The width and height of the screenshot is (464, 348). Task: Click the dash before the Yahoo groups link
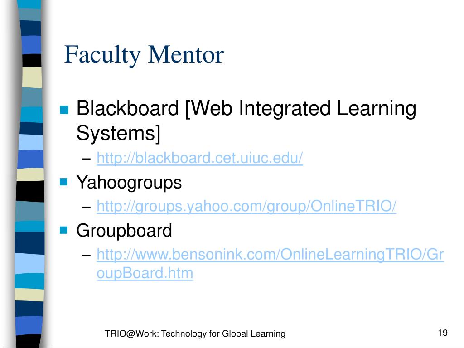click(x=86, y=207)
